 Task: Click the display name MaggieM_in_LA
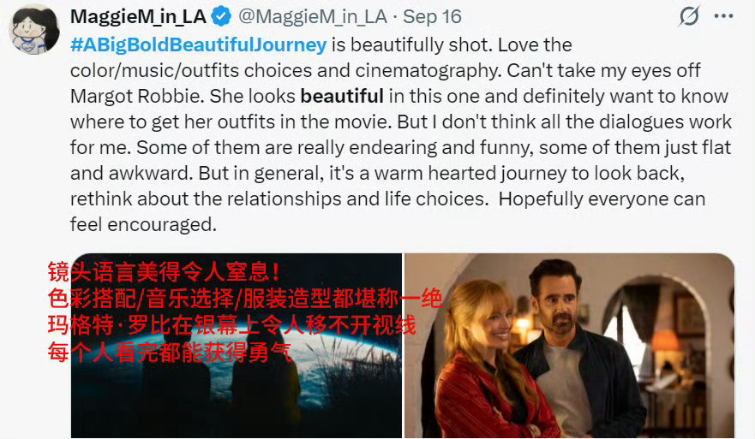coord(138,17)
